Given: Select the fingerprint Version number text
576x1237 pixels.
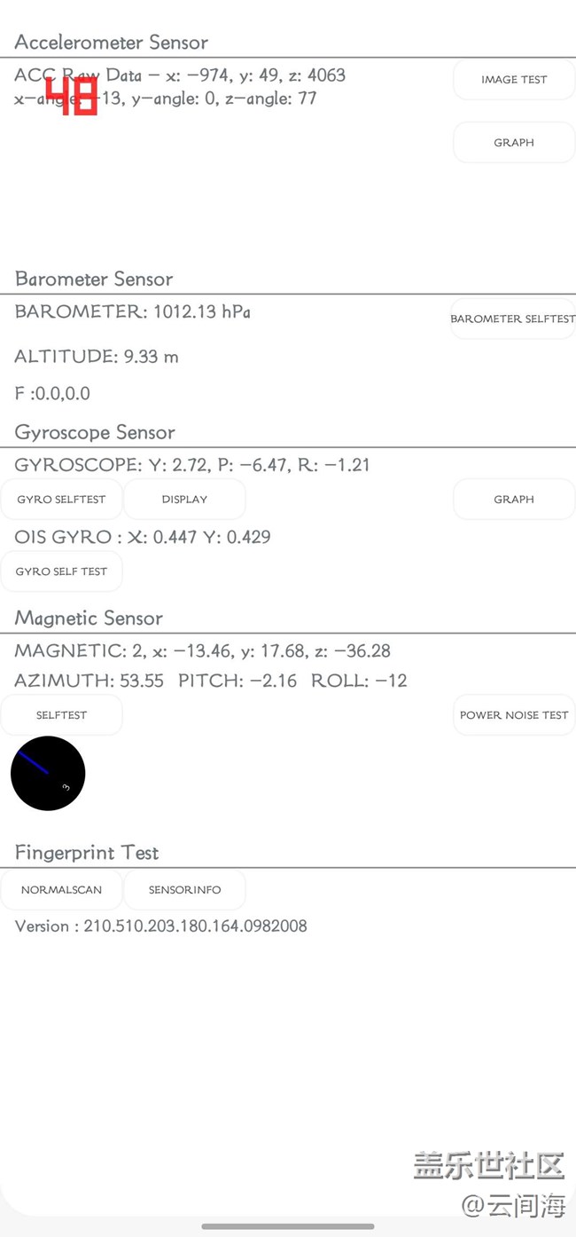Looking at the screenshot, I should 161,926.
